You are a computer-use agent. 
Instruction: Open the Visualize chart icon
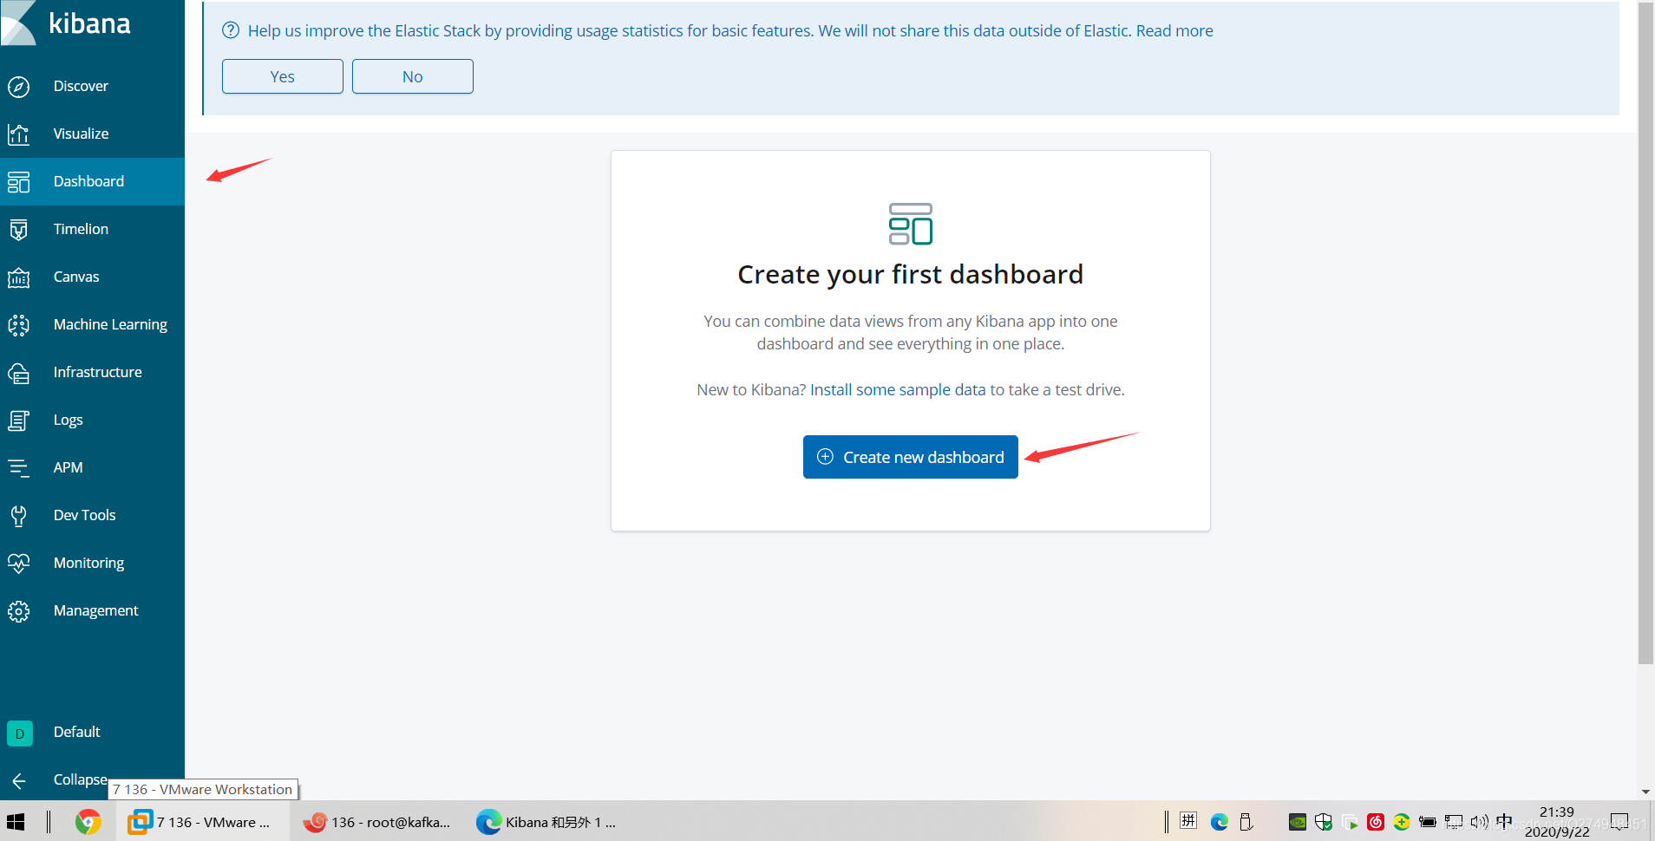tap(19, 134)
